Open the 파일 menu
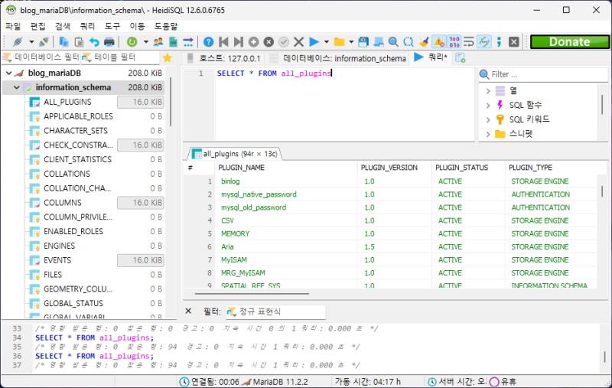 click(x=13, y=26)
